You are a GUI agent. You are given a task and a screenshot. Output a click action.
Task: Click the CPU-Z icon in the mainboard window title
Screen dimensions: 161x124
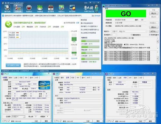pyautogui.click(x=54, y=74)
